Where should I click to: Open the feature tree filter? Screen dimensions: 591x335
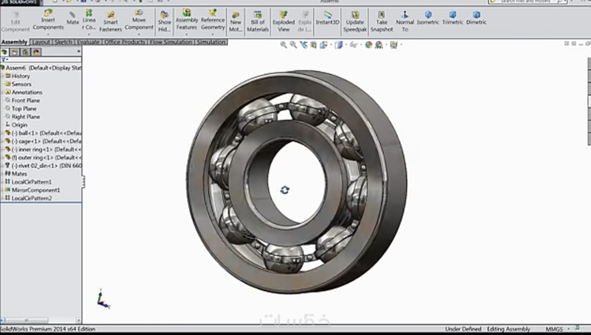4,59
